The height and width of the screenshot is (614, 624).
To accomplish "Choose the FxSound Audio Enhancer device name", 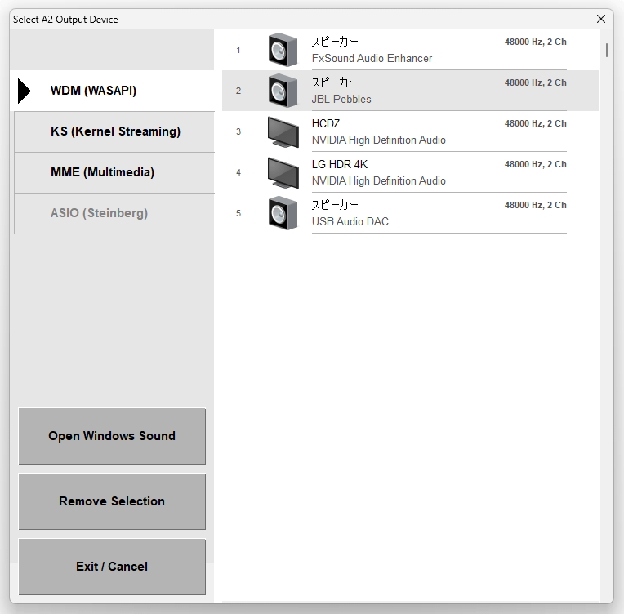I will tap(372, 59).
